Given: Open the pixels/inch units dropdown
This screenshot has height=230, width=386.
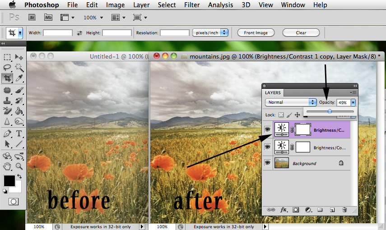Looking at the screenshot, I should pyautogui.click(x=210, y=33).
